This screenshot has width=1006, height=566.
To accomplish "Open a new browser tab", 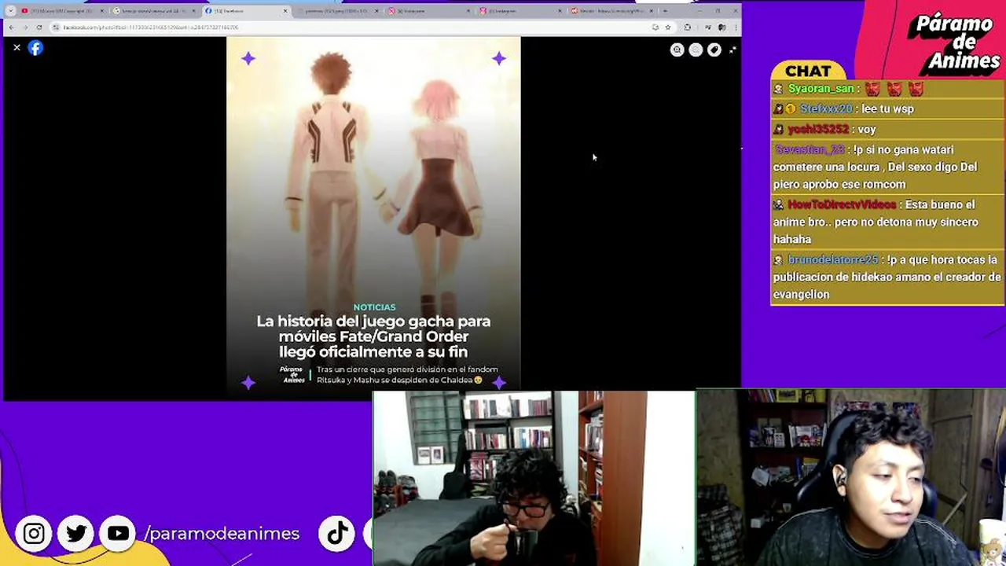I will 665,11.
